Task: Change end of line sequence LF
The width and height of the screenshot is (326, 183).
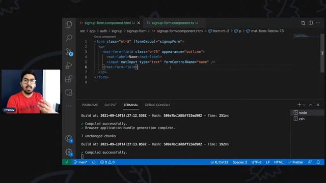Action: coord(268,162)
